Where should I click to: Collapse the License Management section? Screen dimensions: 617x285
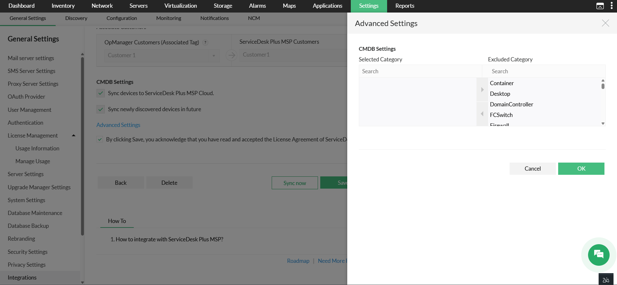click(x=74, y=136)
